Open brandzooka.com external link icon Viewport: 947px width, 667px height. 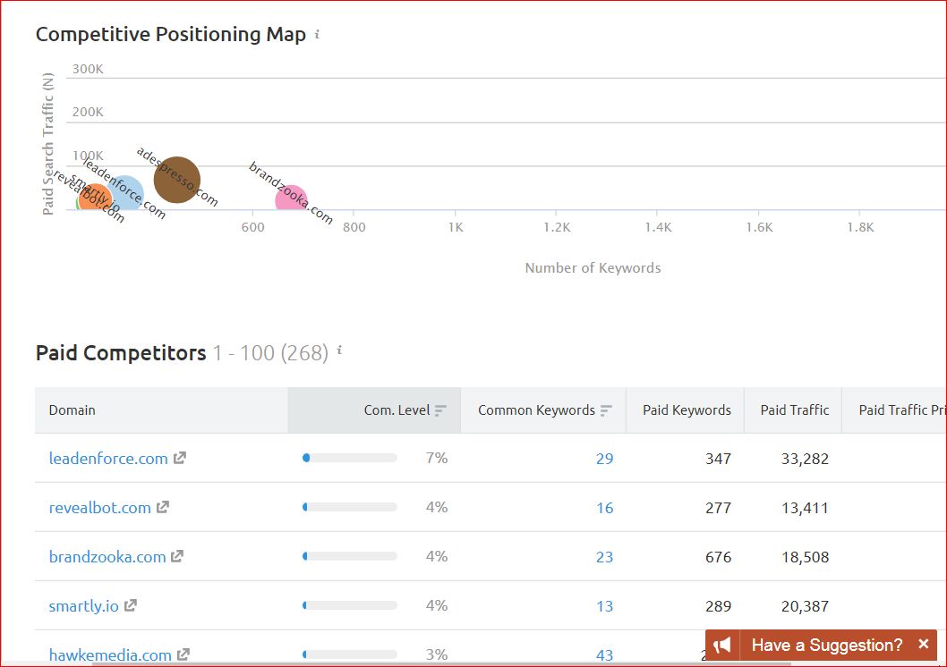click(177, 556)
